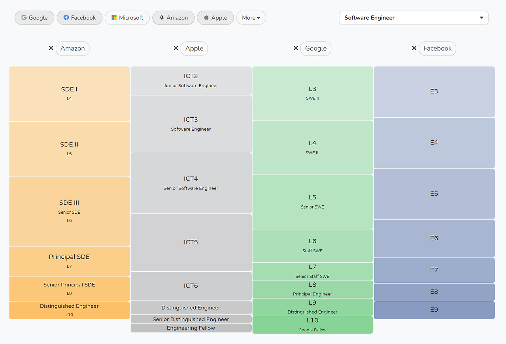Select Google L8 Principal Engineer block
Screen dimensions: 506x344
coord(313,289)
